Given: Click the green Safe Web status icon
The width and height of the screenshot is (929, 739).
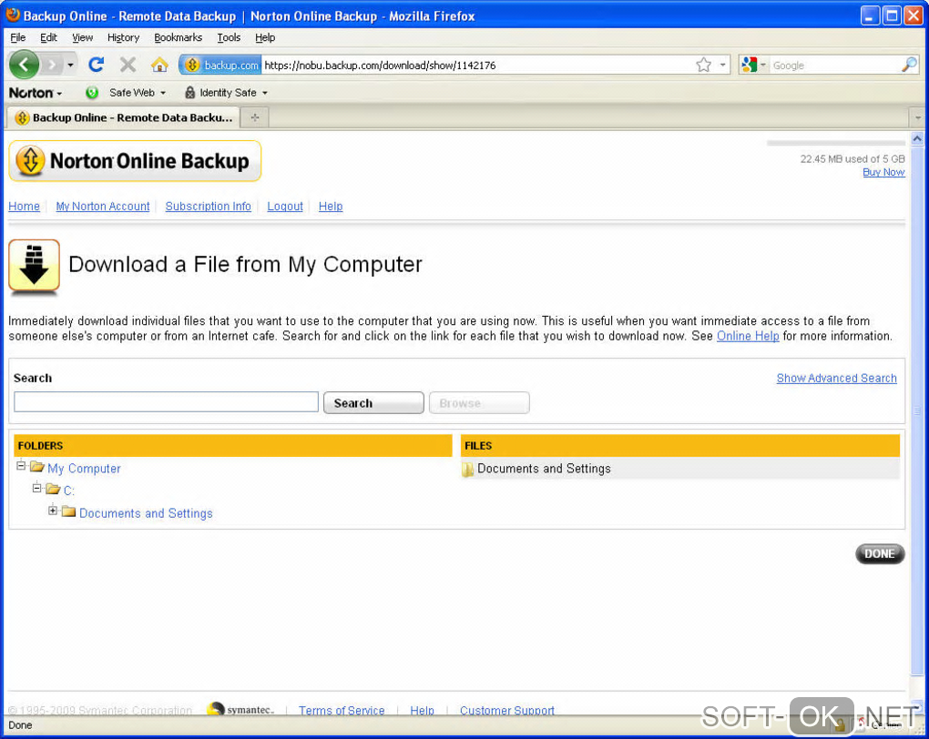Looking at the screenshot, I should (92, 93).
